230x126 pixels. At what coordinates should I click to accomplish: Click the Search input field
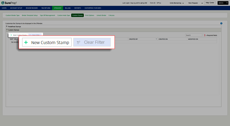coord(194,35)
